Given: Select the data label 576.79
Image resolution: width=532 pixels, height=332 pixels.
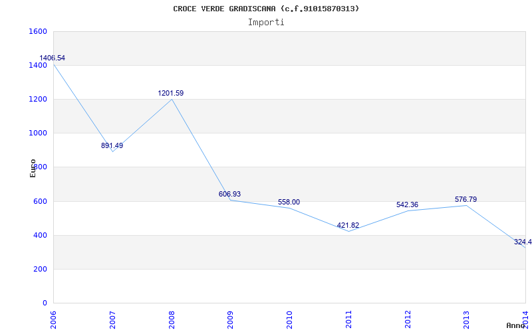Looking at the screenshot, I should tap(466, 200).
